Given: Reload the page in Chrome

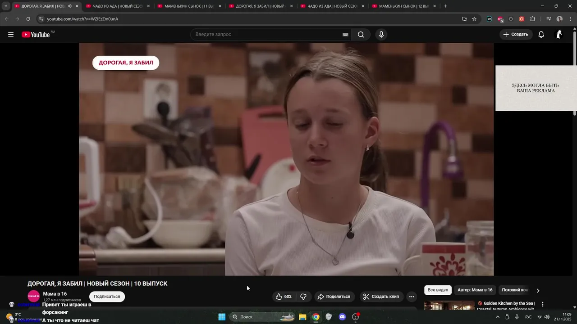Looking at the screenshot, I should pyautogui.click(x=28, y=19).
